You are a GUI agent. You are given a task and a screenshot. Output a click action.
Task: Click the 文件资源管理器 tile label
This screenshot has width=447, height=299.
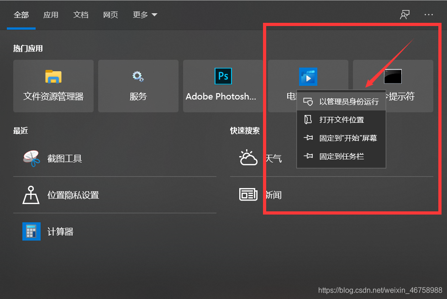tap(53, 97)
